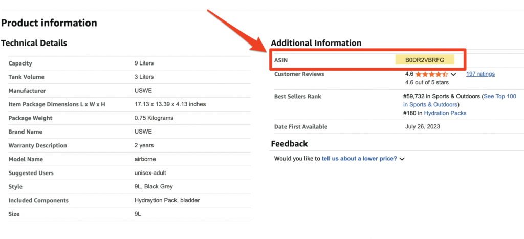The image size is (524, 239).
Task: Click the Technical Details heading
Action: point(34,43)
